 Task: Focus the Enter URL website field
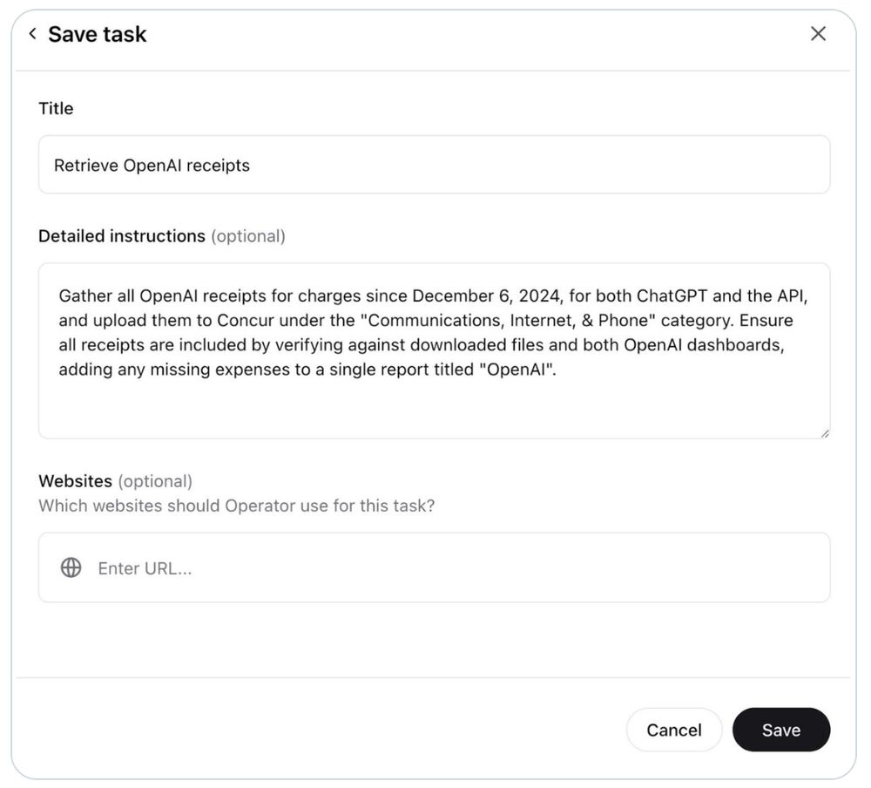pyautogui.click(x=434, y=567)
